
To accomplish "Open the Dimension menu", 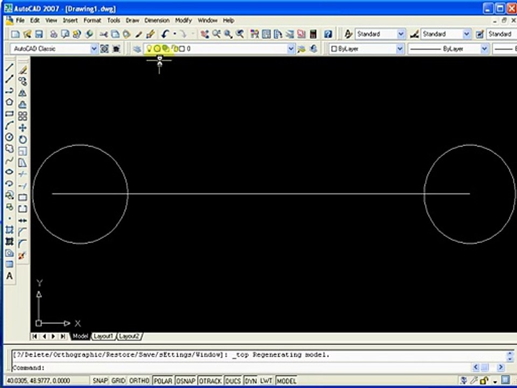I will point(157,20).
